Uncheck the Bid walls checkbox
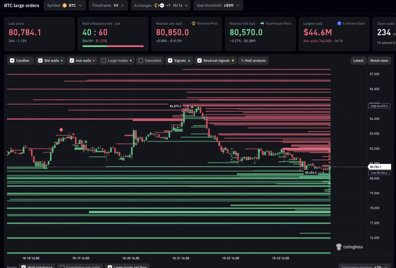 40,61
